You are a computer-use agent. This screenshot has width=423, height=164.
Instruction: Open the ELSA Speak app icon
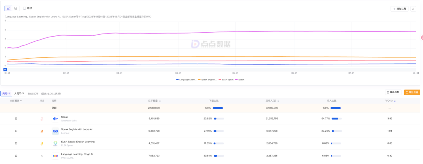click(55, 143)
